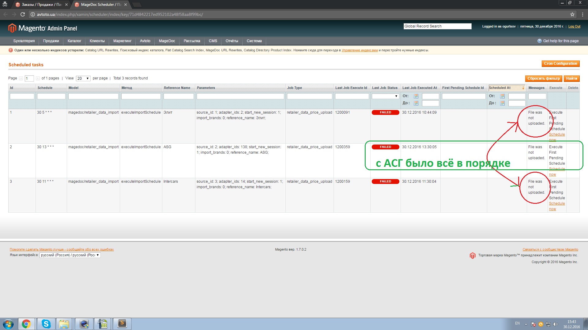Close the 'Заказы / Продажи' browser tab

coord(66,5)
